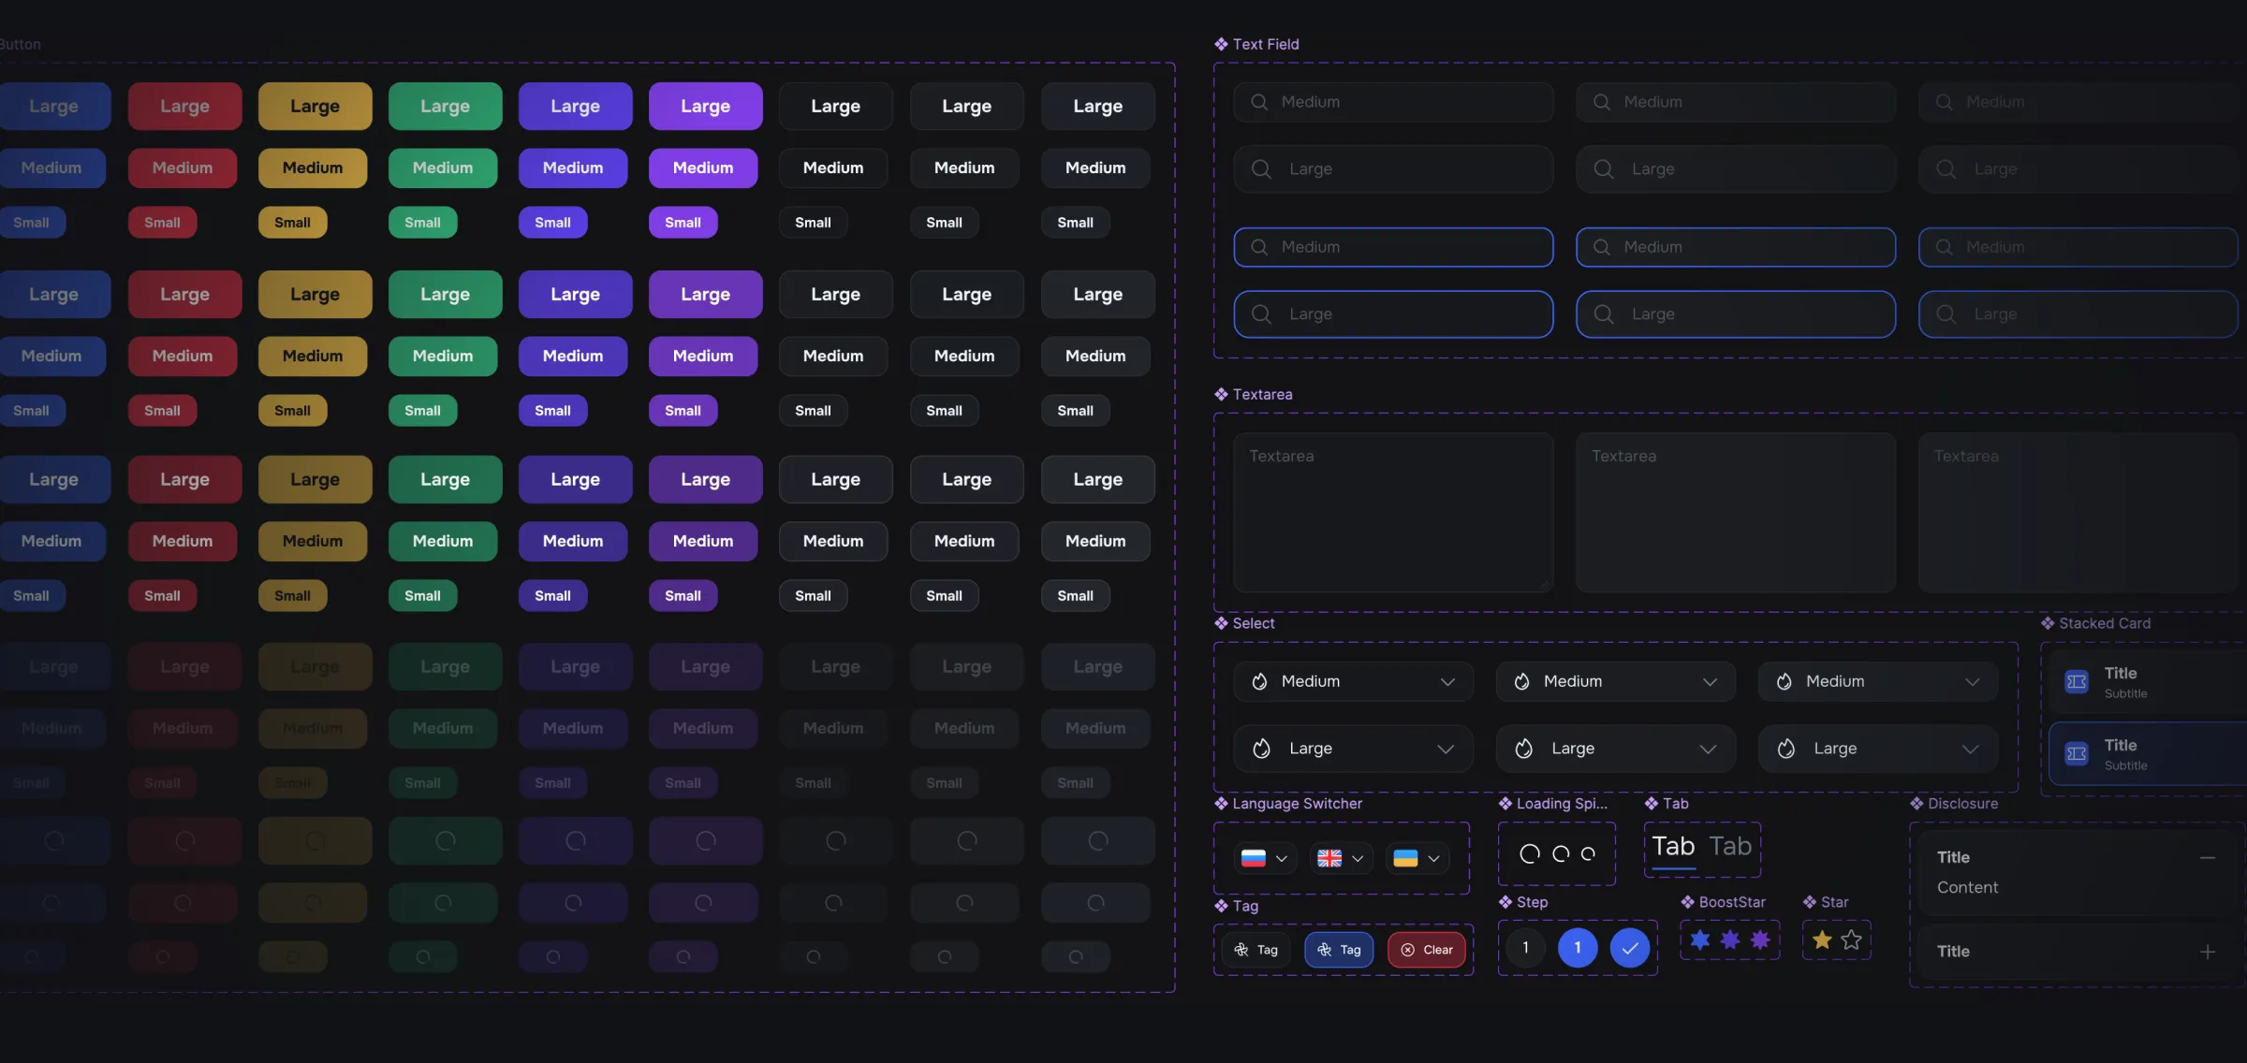The height and width of the screenshot is (1063, 2247).
Task: Click the smallest spinner in the Loading Spinner component
Action: pos(1588,853)
